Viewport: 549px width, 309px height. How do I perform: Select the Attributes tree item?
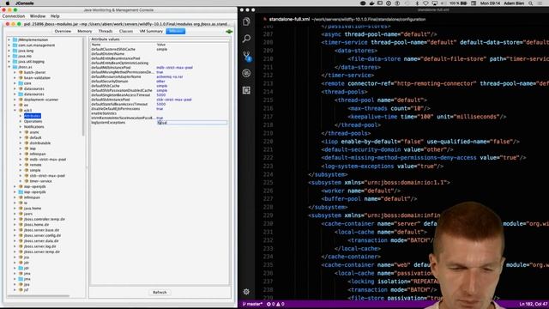point(33,116)
